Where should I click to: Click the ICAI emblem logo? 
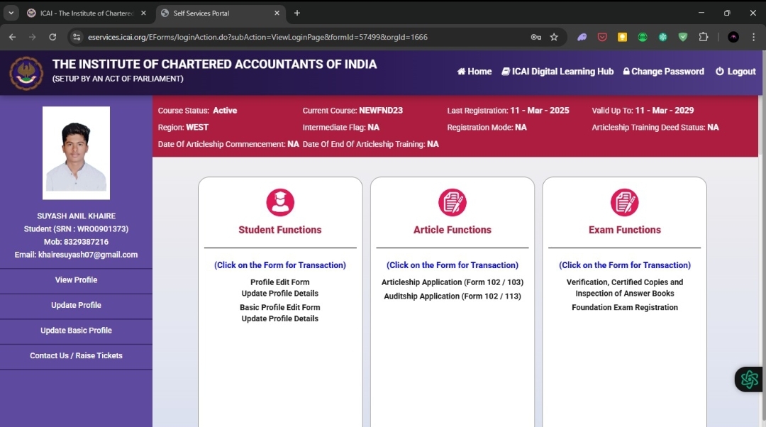[26, 73]
